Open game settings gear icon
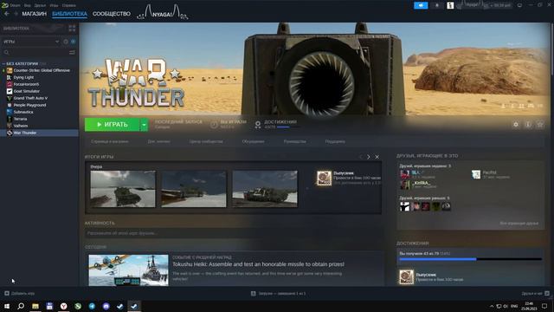The image size is (554, 312). pos(516,125)
